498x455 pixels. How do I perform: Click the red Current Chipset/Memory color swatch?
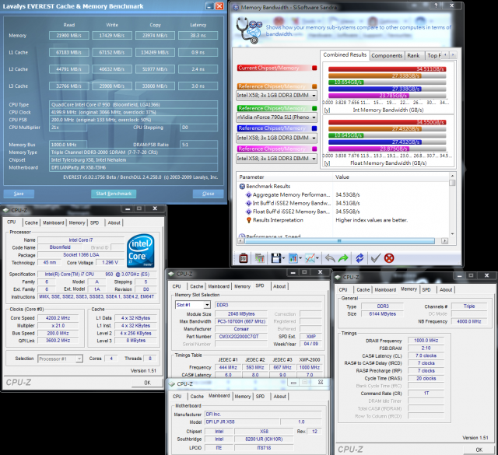pyautogui.click(x=314, y=68)
